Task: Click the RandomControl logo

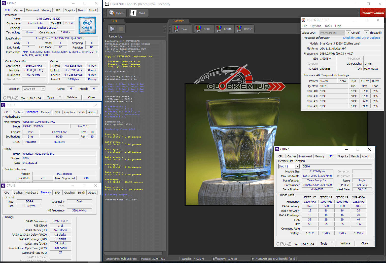Action: tap(373, 13)
